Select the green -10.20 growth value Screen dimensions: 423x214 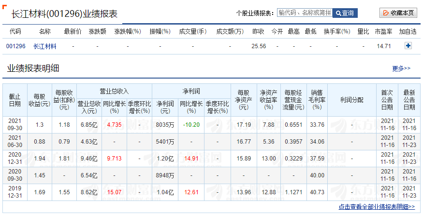click(191, 125)
